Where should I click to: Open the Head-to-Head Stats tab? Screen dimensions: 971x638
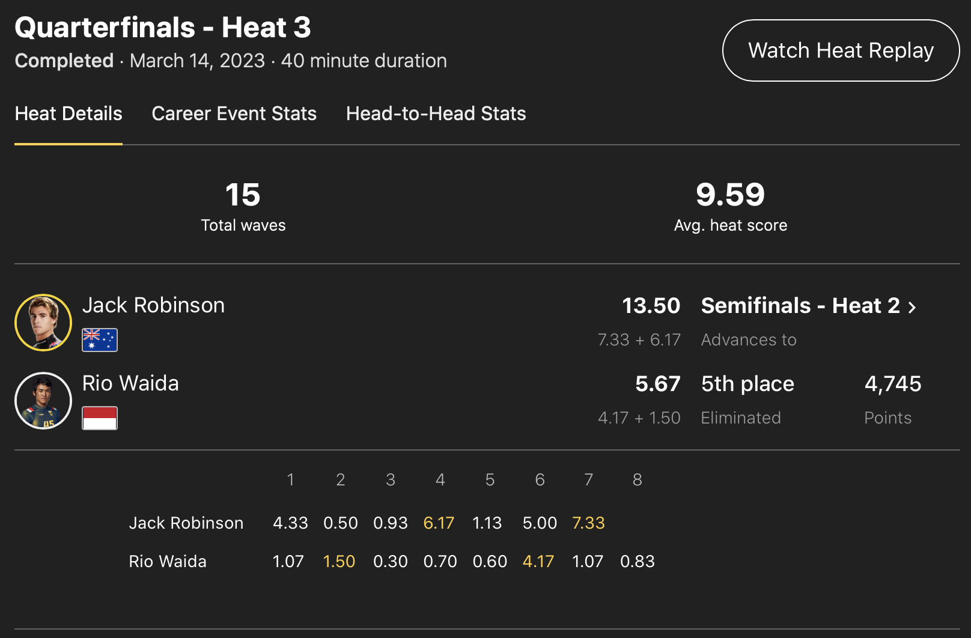[436, 114]
